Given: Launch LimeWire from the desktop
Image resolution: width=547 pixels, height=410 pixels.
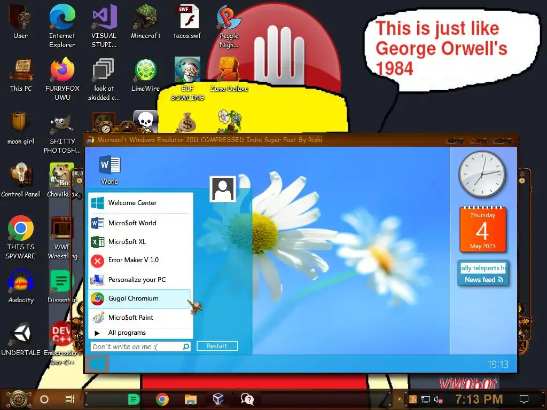Looking at the screenshot, I should pyautogui.click(x=145, y=74).
